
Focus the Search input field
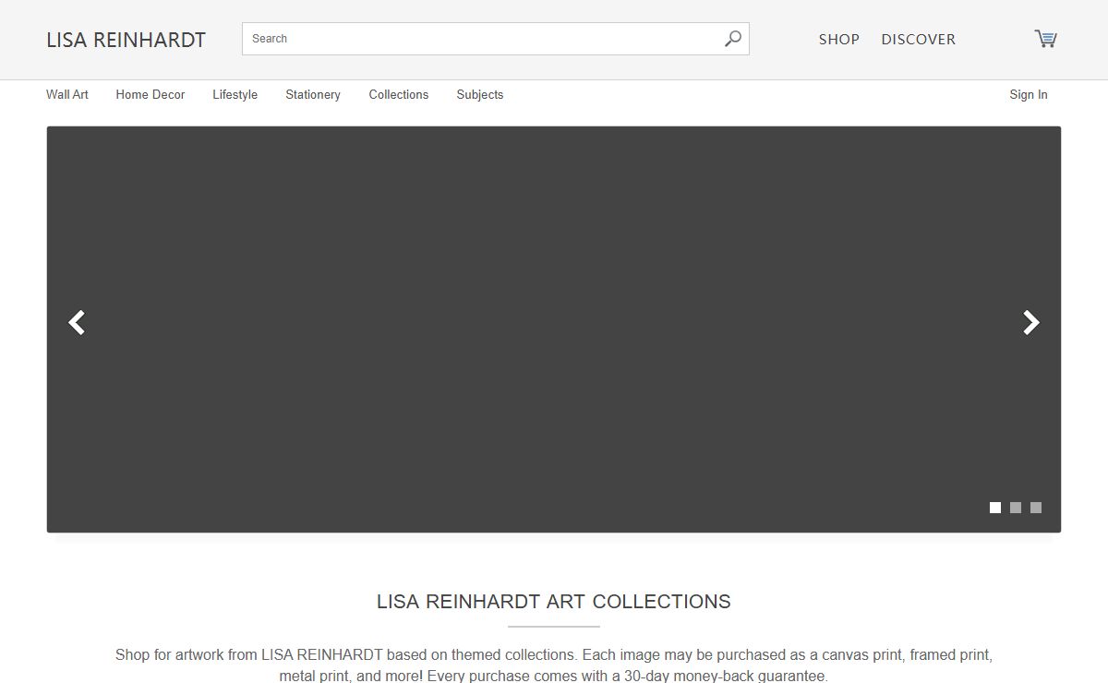(495, 39)
